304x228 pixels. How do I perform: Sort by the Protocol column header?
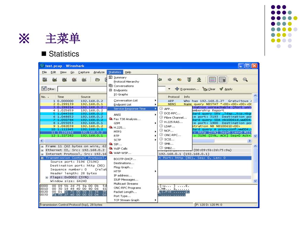click(174, 97)
